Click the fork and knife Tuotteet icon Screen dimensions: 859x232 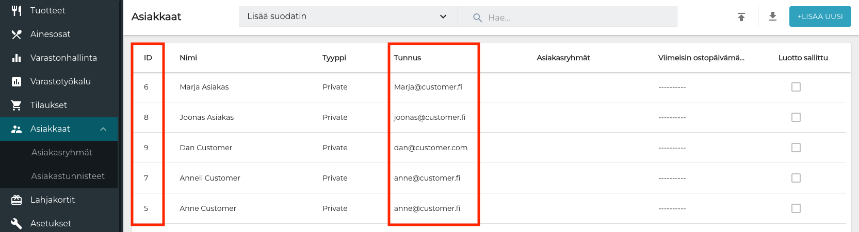(17, 10)
